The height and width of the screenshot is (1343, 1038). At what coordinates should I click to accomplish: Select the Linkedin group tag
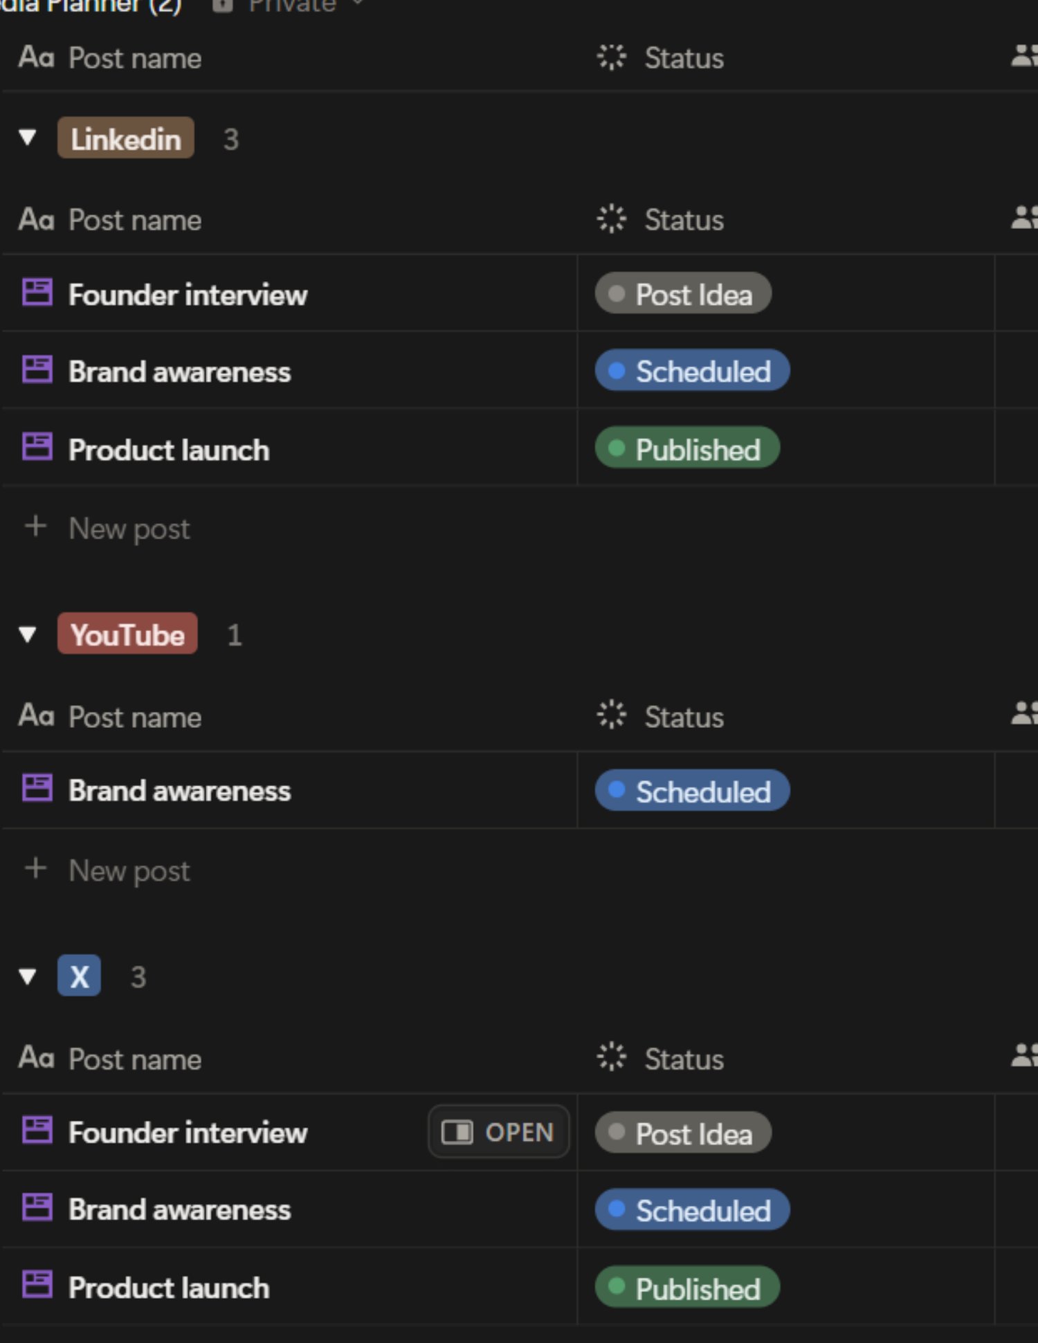click(x=125, y=138)
